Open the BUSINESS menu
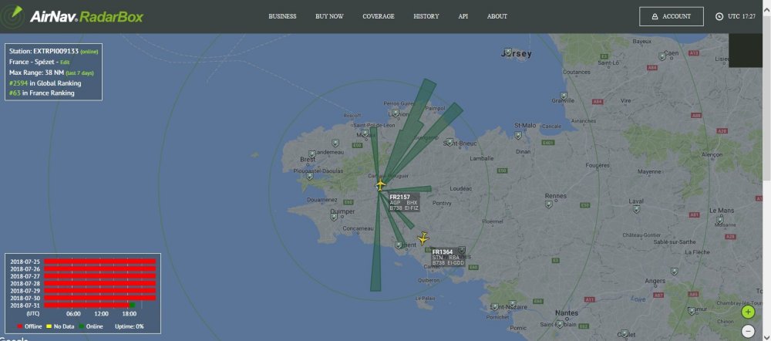Viewport: 771px width, 341px height. pyautogui.click(x=282, y=16)
